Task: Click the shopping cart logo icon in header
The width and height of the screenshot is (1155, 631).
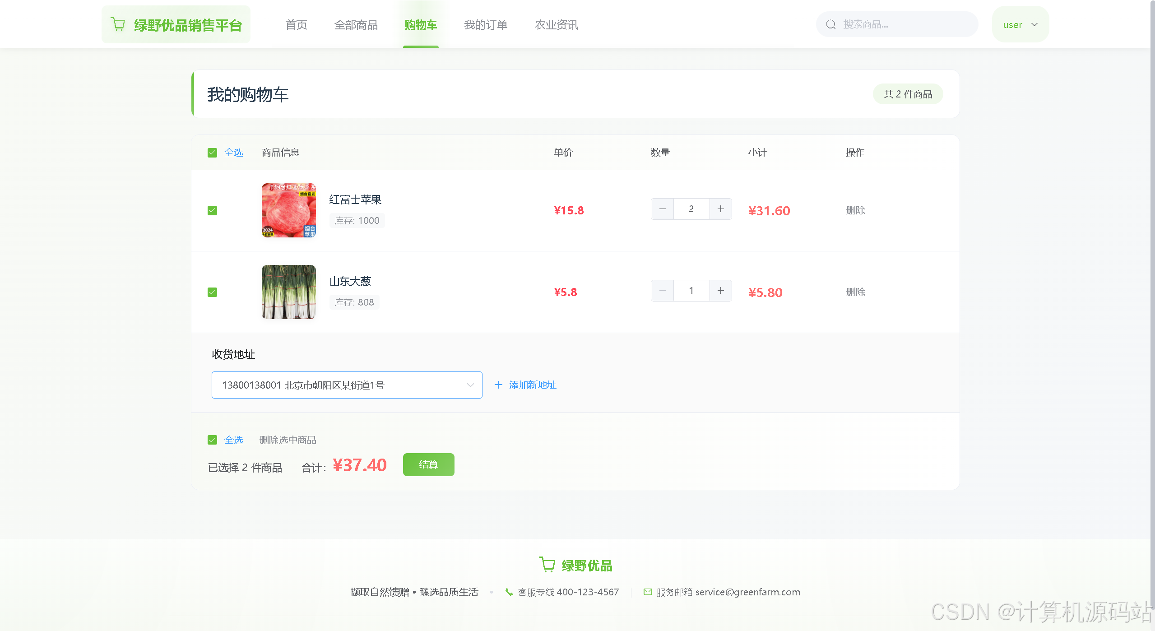Action: (x=118, y=24)
